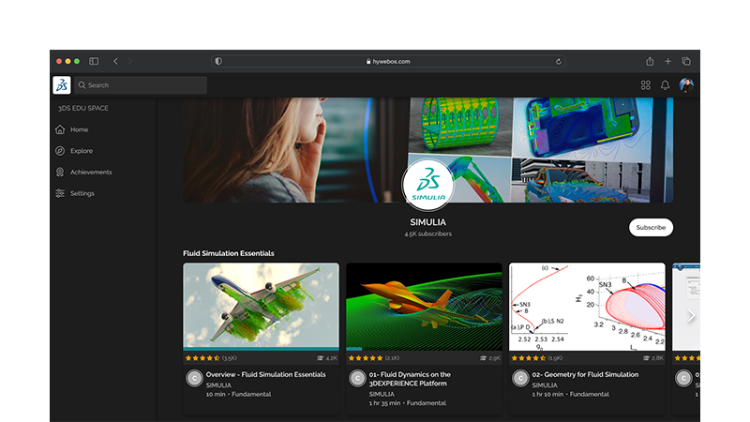Click author avatar for 01- Fluid Dynamics

point(357,379)
